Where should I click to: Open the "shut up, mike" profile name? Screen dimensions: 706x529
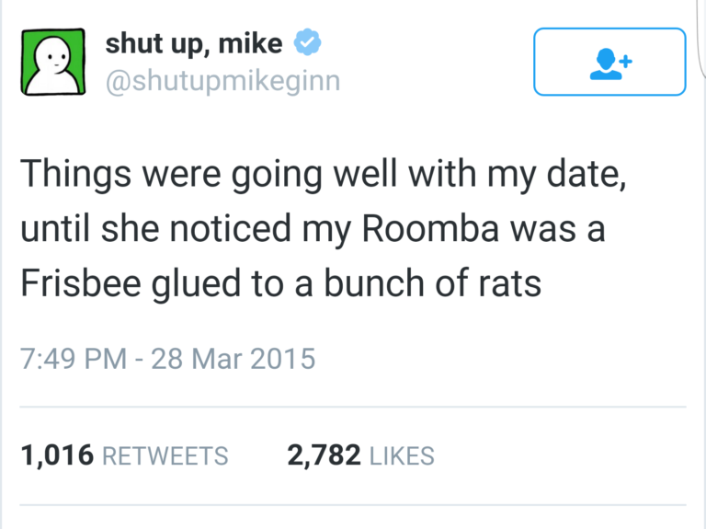click(x=194, y=43)
